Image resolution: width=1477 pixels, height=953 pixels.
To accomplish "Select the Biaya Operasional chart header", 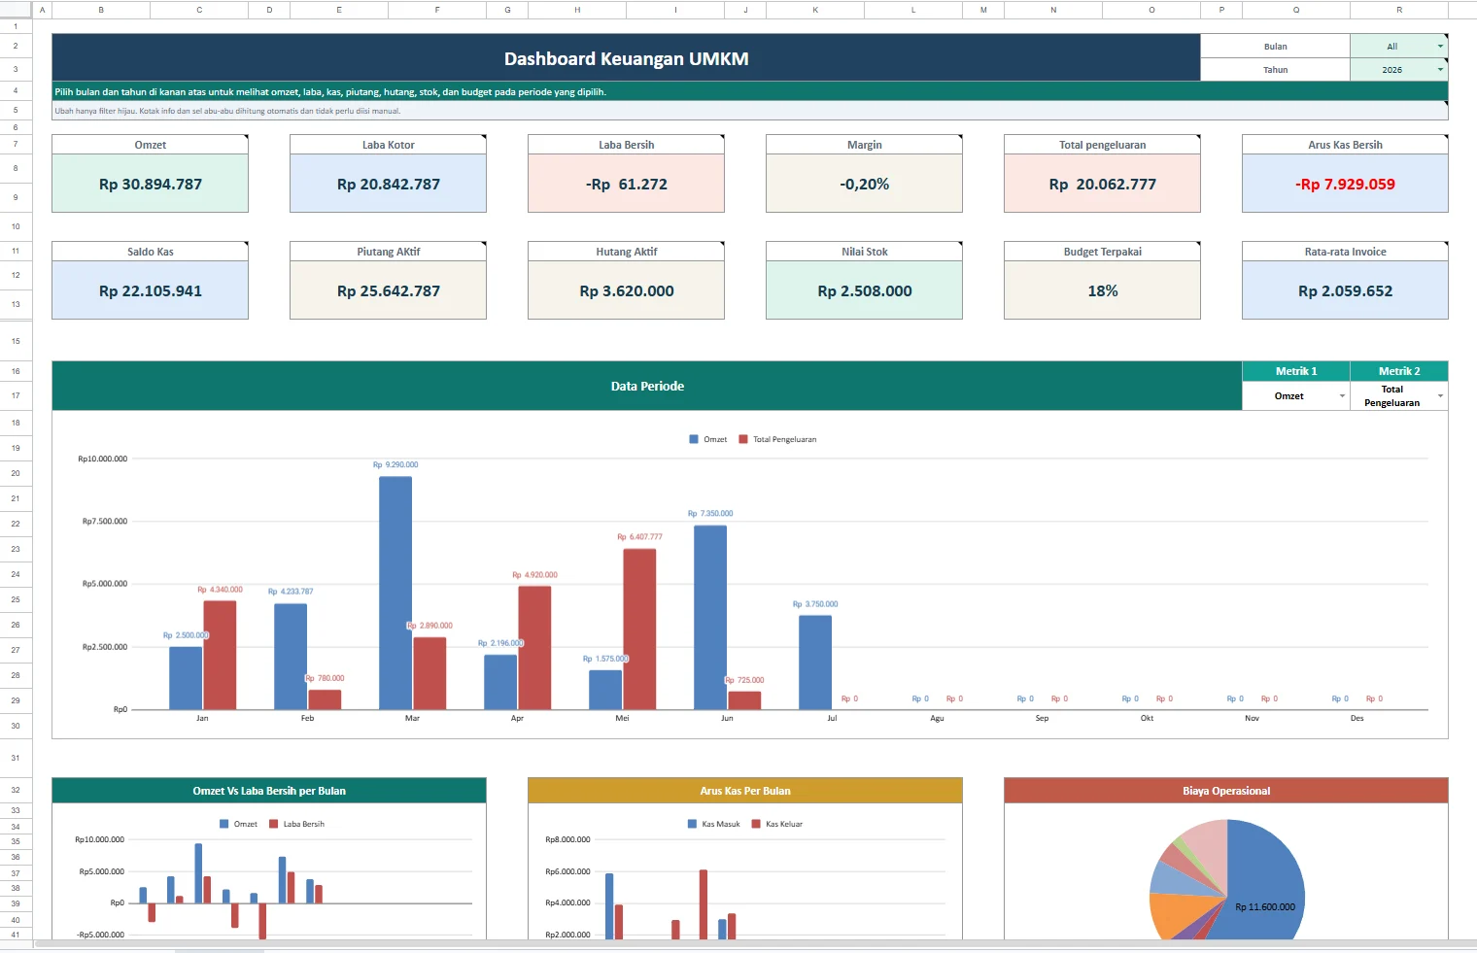I will tap(1226, 791).
